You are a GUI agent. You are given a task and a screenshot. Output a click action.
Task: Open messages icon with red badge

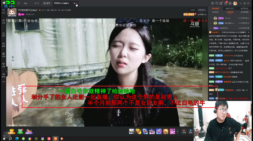tap(226, 3)
